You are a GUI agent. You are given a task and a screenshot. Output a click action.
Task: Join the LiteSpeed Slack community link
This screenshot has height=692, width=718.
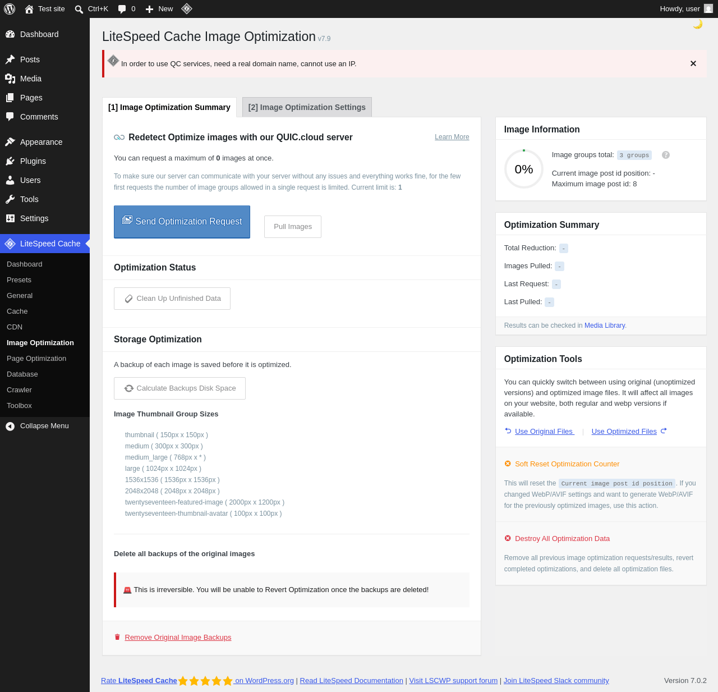[556, 681]
